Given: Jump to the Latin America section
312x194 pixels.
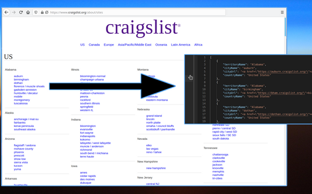Looking at the screenshot, I should [180, 45].
